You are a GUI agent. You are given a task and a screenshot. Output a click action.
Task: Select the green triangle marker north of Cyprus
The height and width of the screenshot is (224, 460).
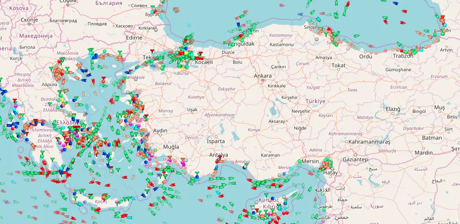coord(266,195)
